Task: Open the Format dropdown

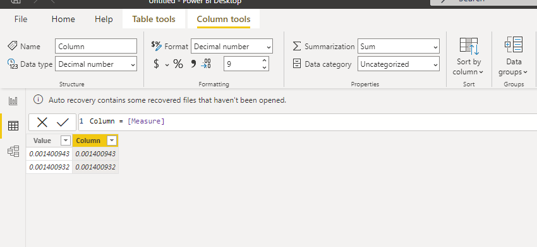Action: pos(232,46)
